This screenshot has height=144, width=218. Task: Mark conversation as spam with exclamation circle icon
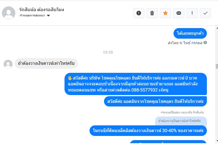138,13
